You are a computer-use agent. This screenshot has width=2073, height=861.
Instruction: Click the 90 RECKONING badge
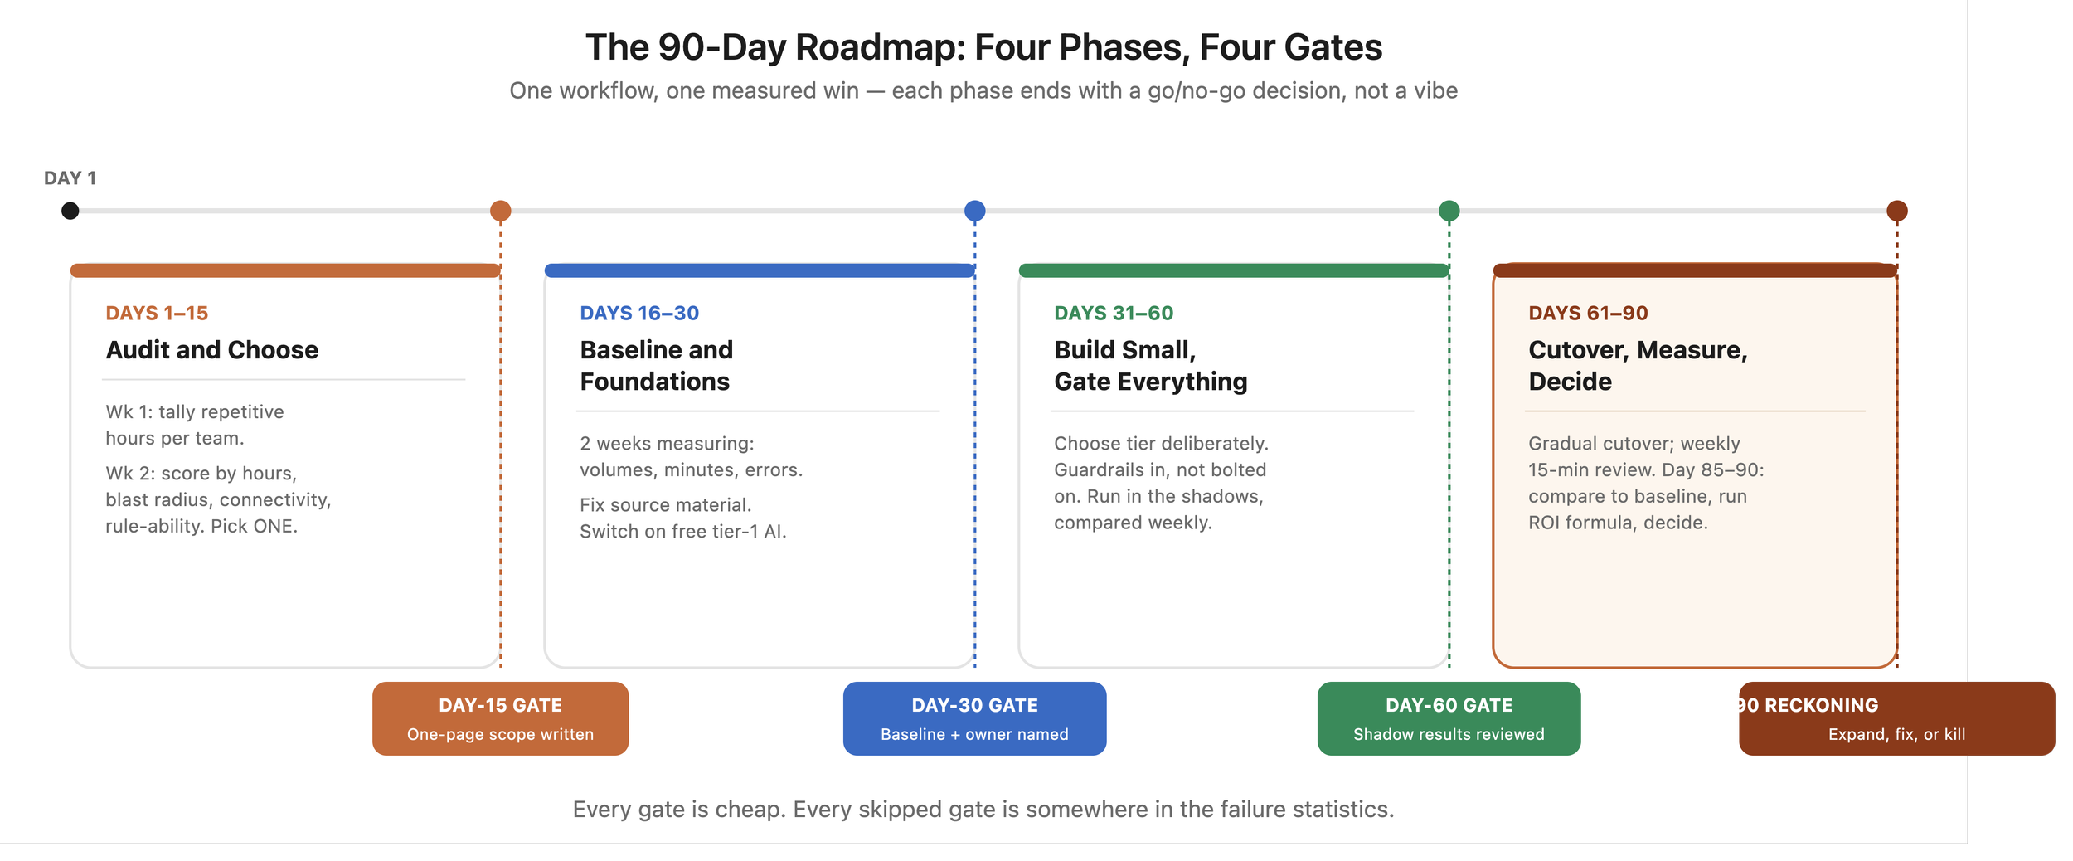1896,718
